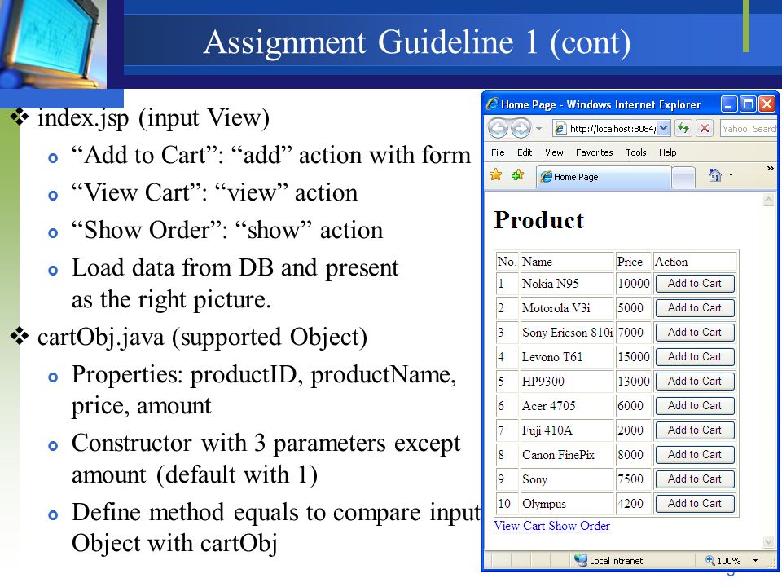This screenshot has height=587, width=782.
Task: Add HP9300 to cart
Action: (695, 382)
